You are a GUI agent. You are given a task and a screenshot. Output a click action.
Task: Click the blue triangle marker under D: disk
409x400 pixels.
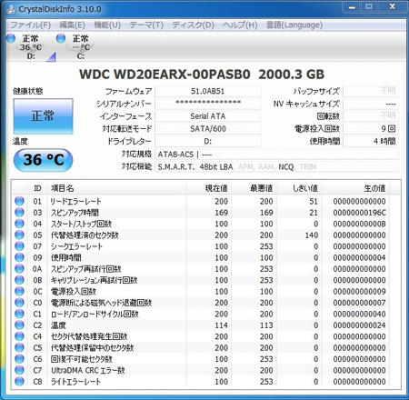coord(52,56)
